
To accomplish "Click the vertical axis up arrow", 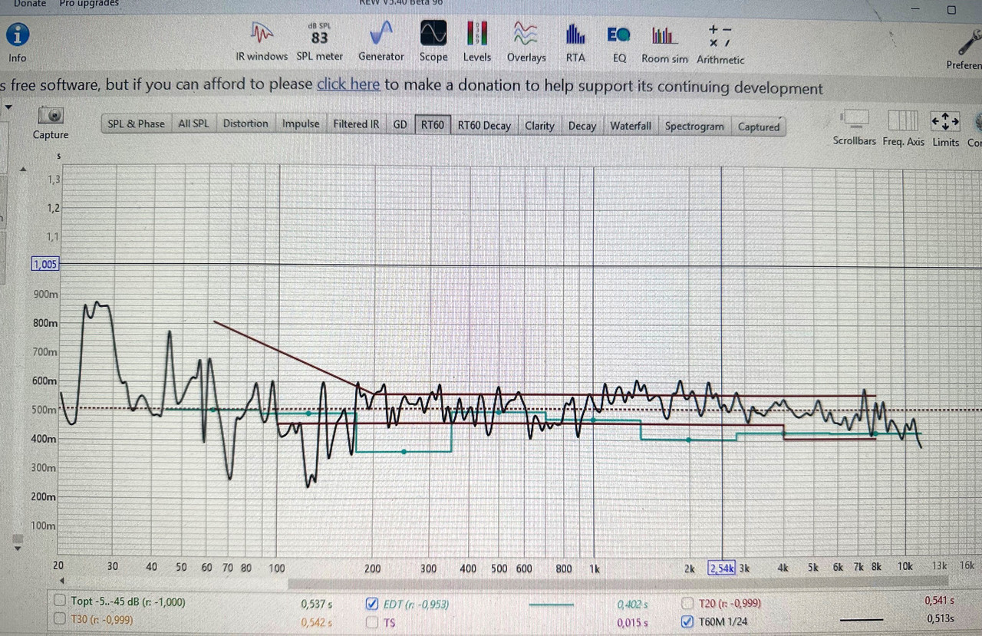I will click(23, 169).
